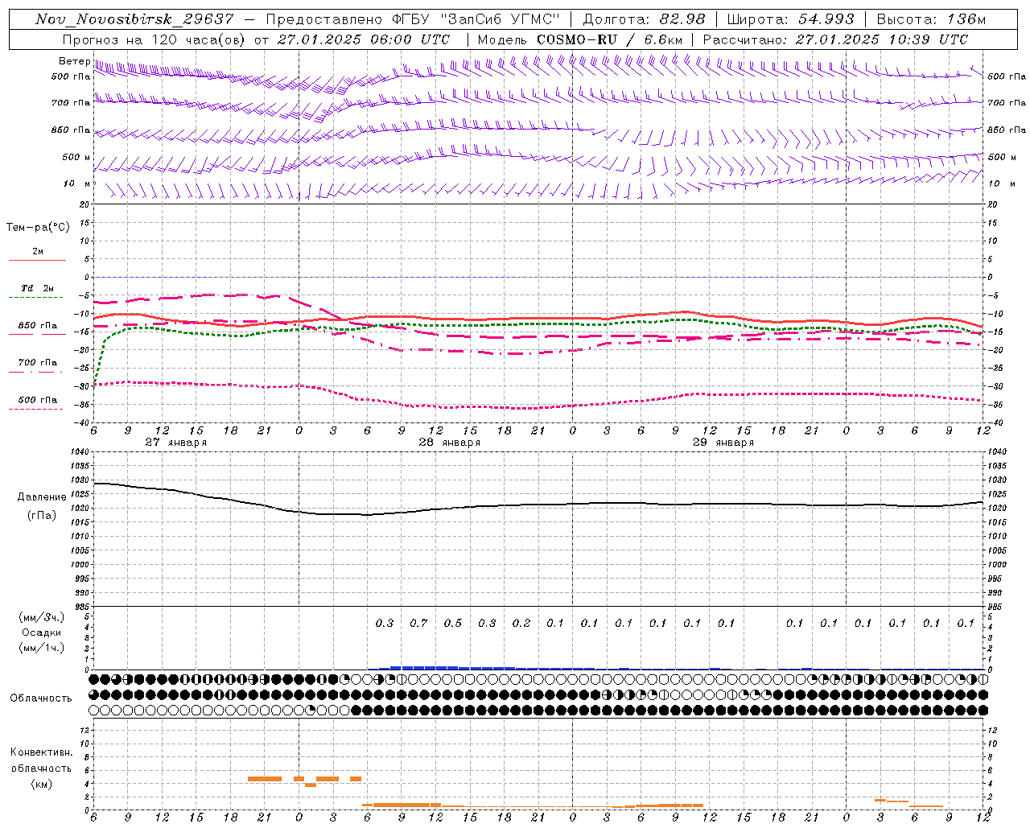Viewport: 1030px width, 824px height.
Task: Click the Ветер wind panel label
Action: 74,61
